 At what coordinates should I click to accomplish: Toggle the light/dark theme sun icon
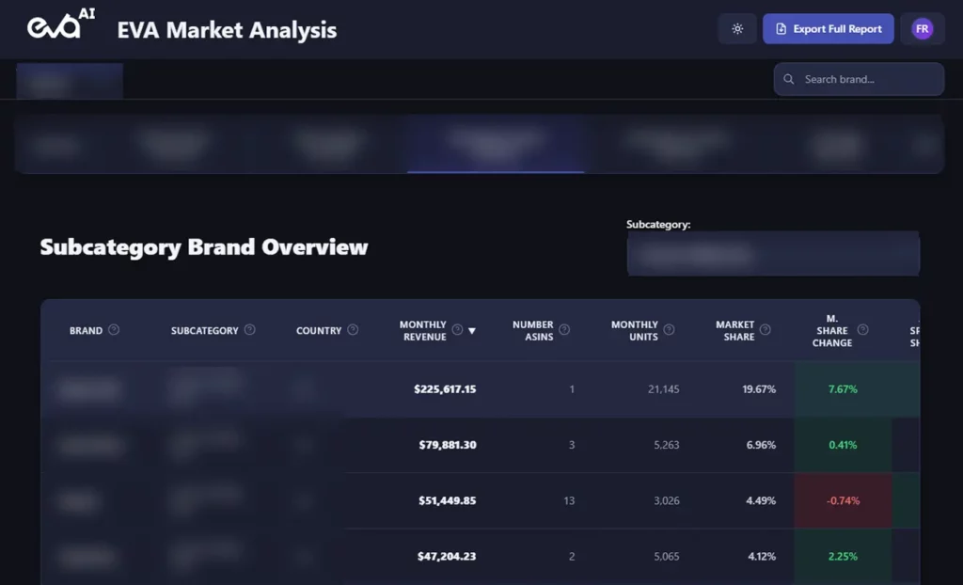click(737, 29)
